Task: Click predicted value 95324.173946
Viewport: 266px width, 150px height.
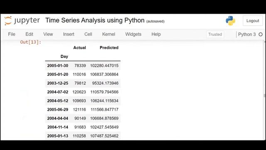Action: coord(105,83)
